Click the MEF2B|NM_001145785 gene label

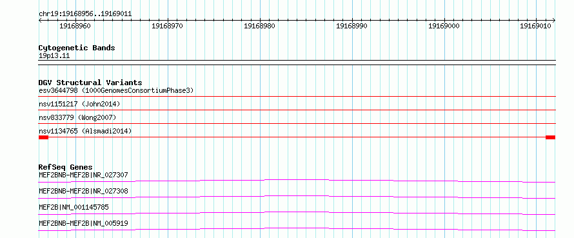(74, 207)
